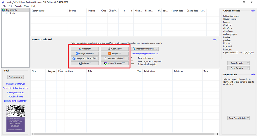Viewport: 257px width, 136px height.
Task: Open the Online User's Manual link
Action: tap(15, 84)
